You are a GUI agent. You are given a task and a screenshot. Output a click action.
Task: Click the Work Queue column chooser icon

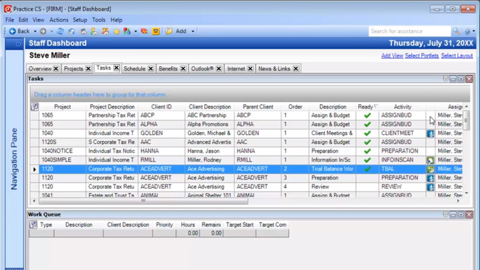coord(33,225)
